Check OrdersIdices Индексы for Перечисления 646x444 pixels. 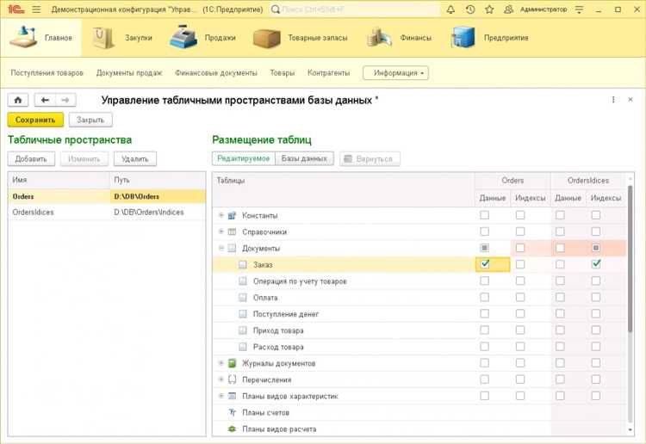tap(596, 379)
